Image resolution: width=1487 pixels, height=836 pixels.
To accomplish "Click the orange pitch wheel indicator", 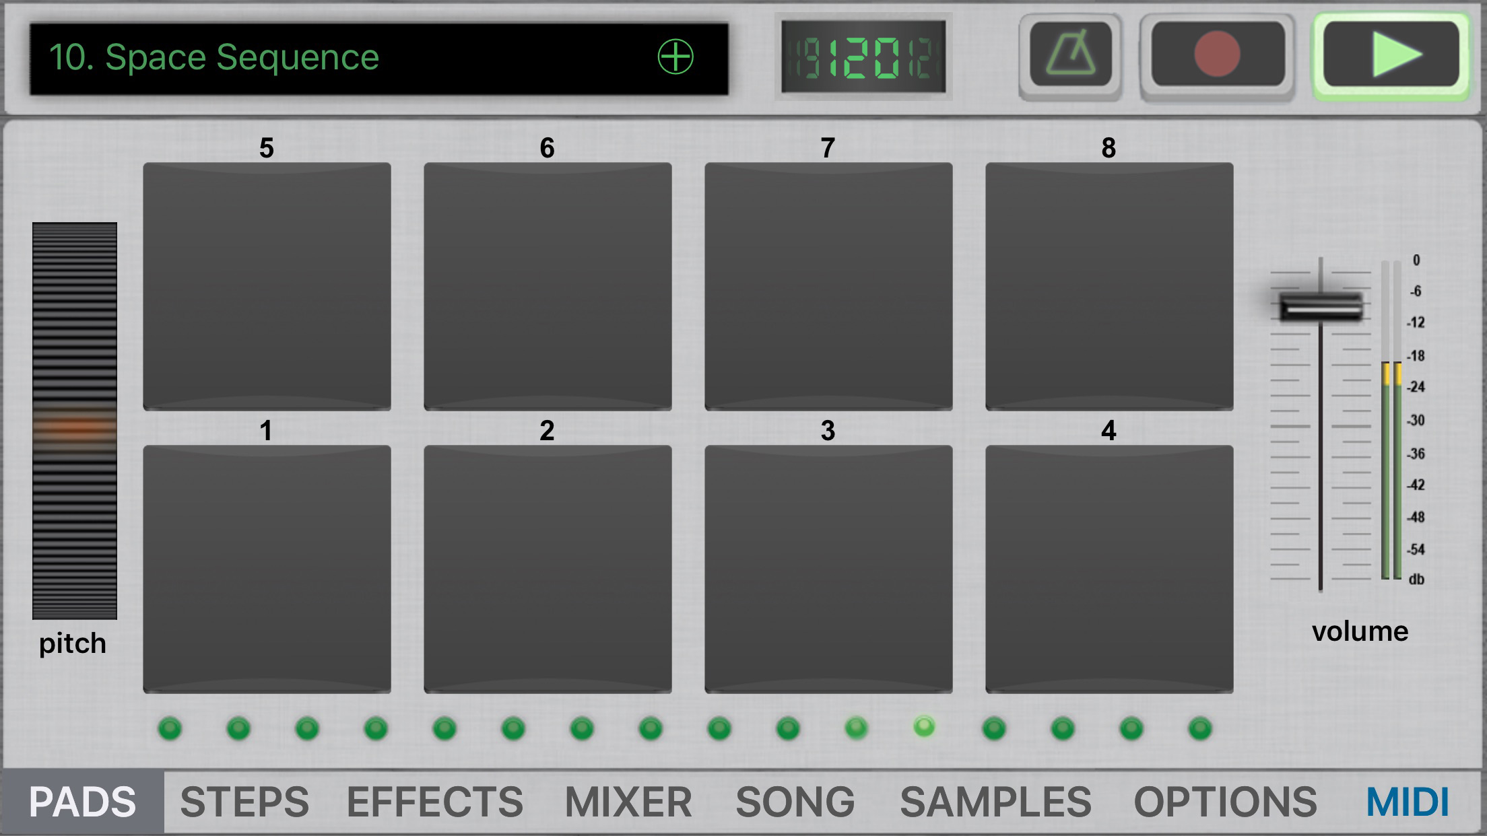I will (x=75, y=427).
